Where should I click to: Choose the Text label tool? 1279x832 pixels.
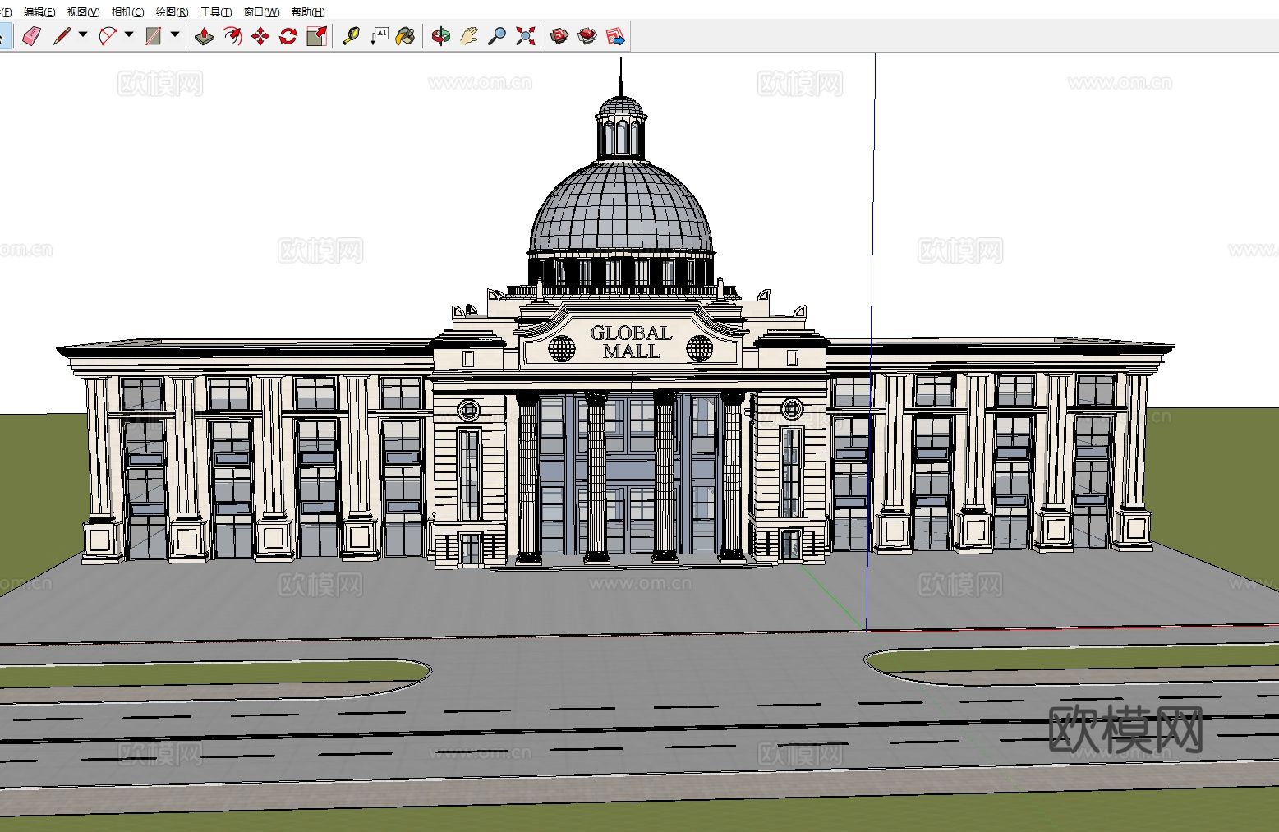pyautogui.click(x=379, y=36)
